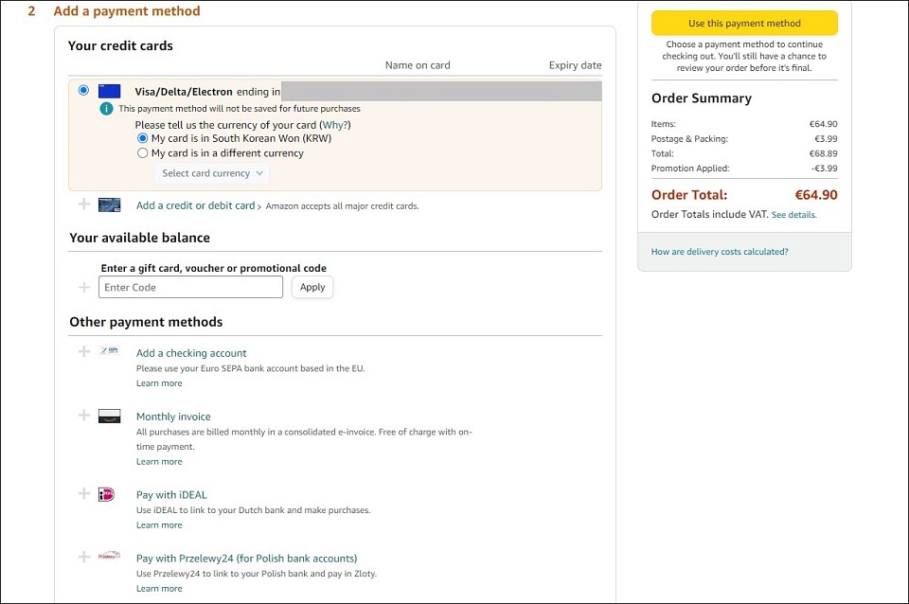Click the Monthly invoice card icon
This screenshot has width=909, height=604.
pos(109,417)
